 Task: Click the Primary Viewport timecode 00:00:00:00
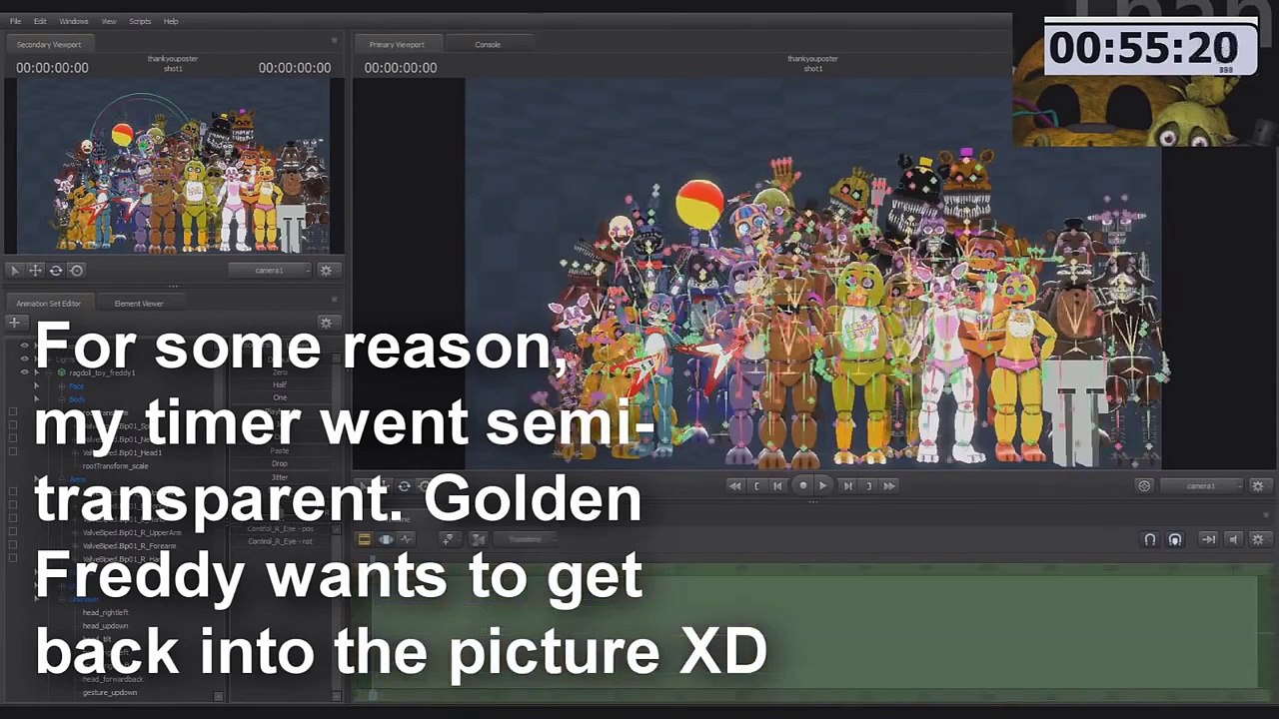pos(401,68)
